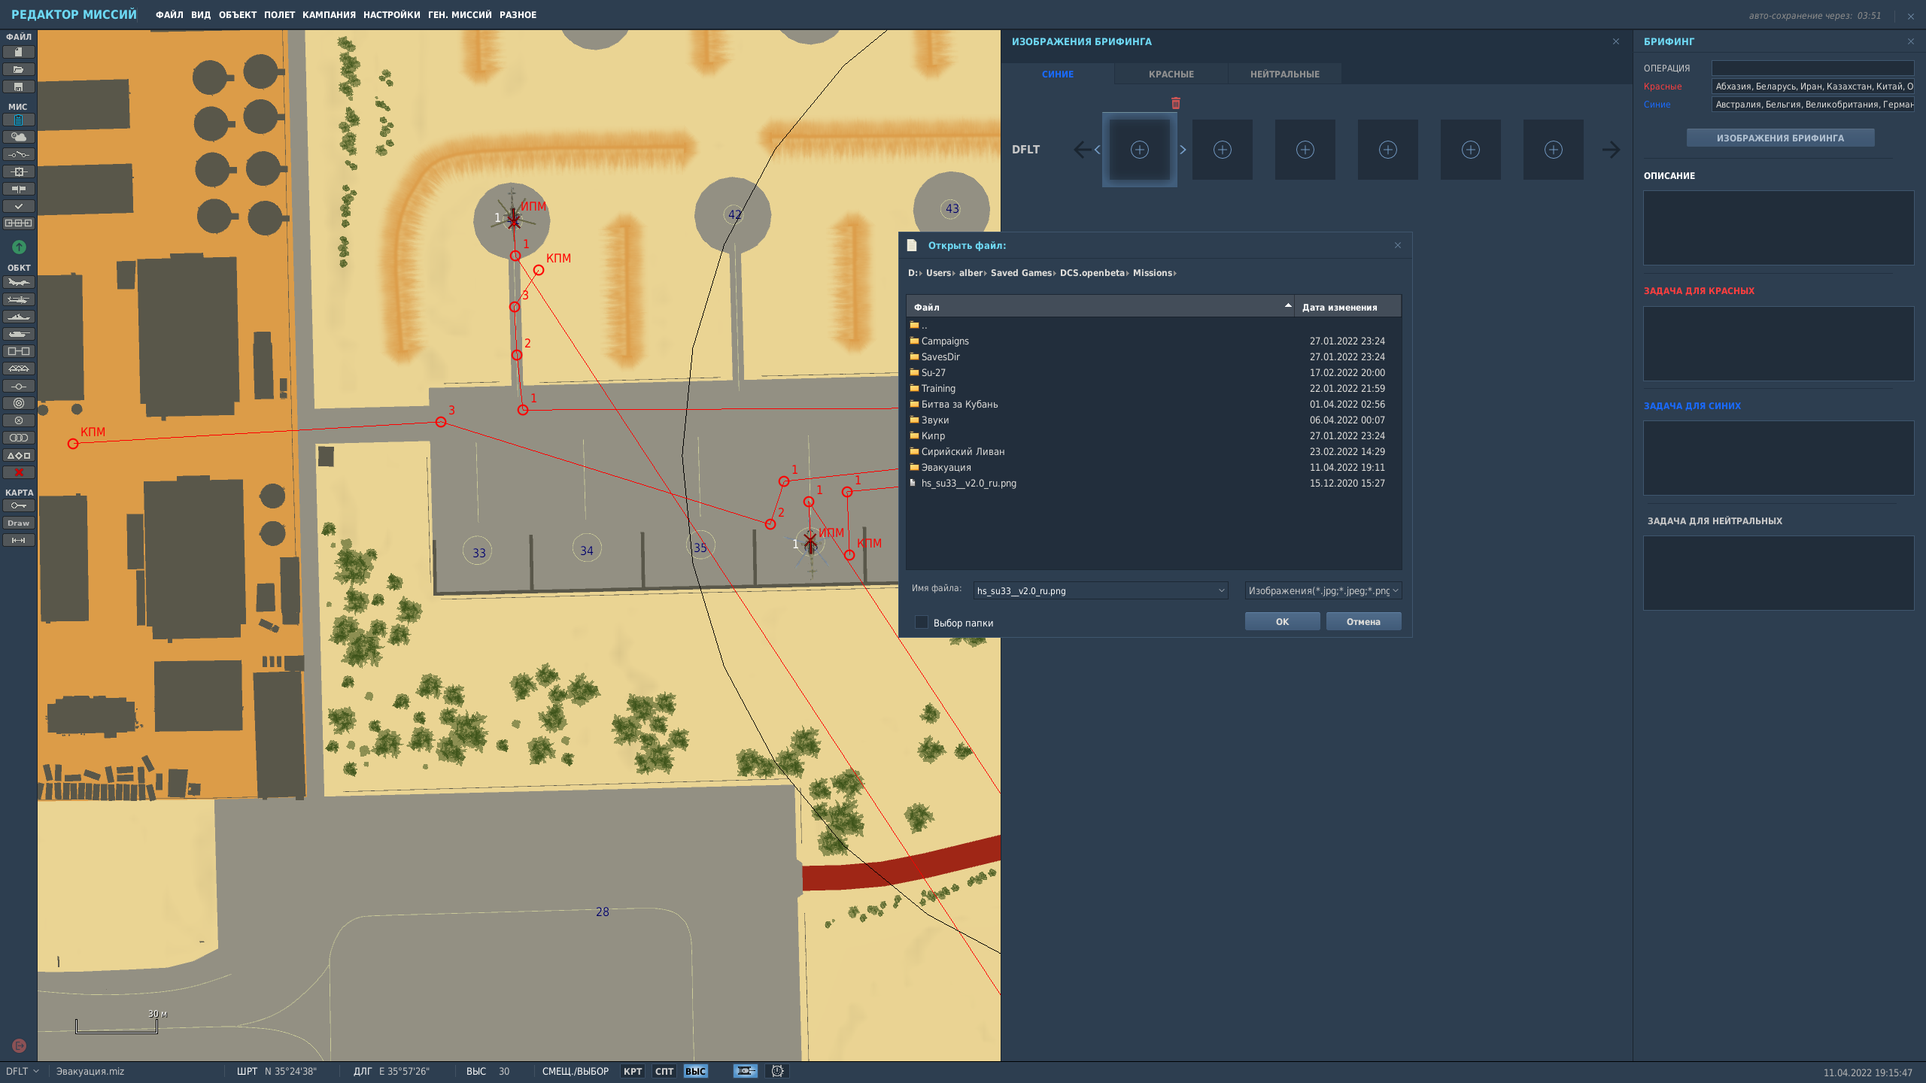Save mission floppy disk icon
Viewport: 1926px width, 1083px height.
click(x=19, y=86)
